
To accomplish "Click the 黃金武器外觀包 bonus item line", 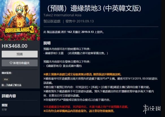I will coord(63,66).
